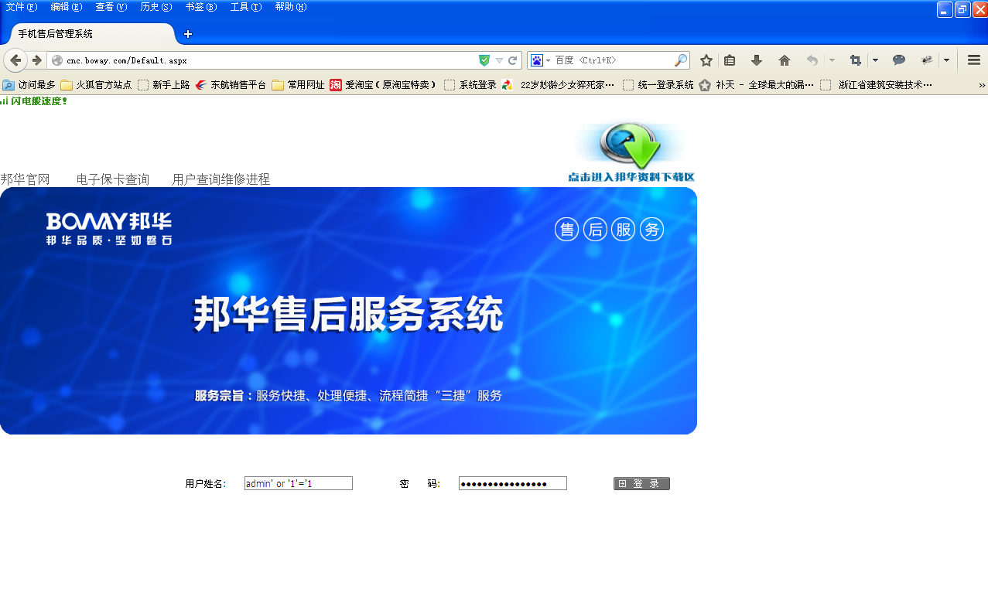The height and width of the screenshot is (593, 988).
Task: Open downloads via the down-arrow icon
Action: (757, 60)
